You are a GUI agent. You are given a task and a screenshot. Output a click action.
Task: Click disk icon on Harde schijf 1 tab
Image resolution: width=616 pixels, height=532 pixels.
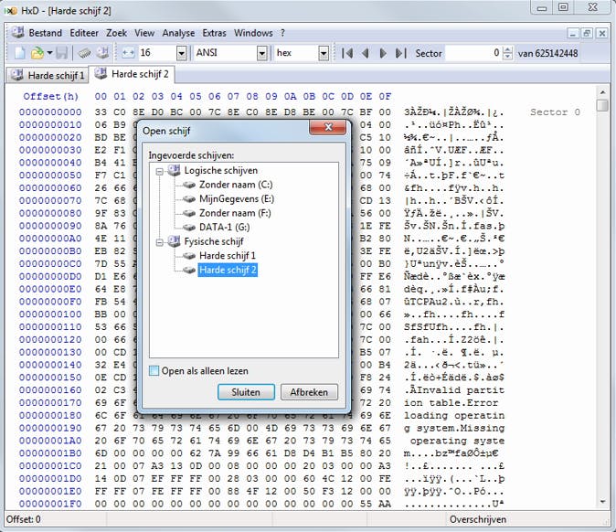16,75
